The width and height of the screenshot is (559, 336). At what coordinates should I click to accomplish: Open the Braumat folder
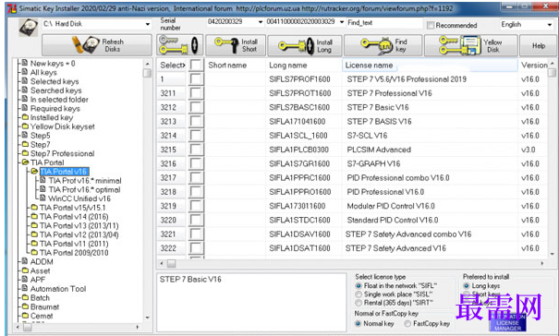[x=44, y=306]
